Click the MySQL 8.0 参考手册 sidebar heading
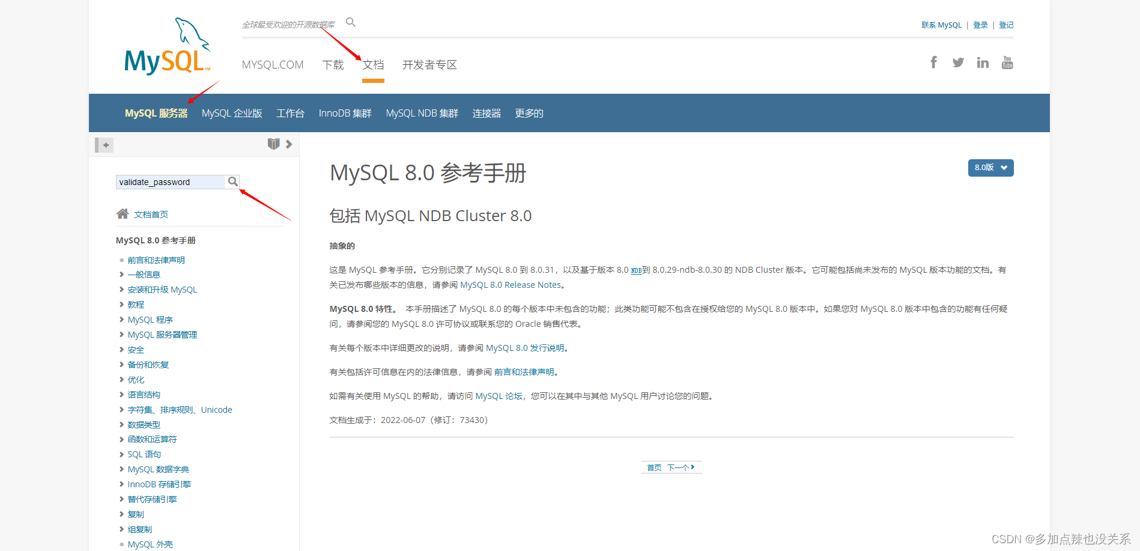The width and height of the screenshot is (1140, 551). click(x=156, y=240)
